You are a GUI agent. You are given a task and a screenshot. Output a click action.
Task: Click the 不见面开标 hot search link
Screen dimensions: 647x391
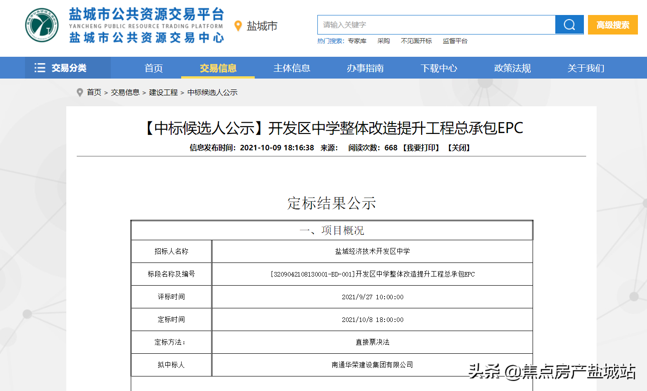click(x=416, y=41)
